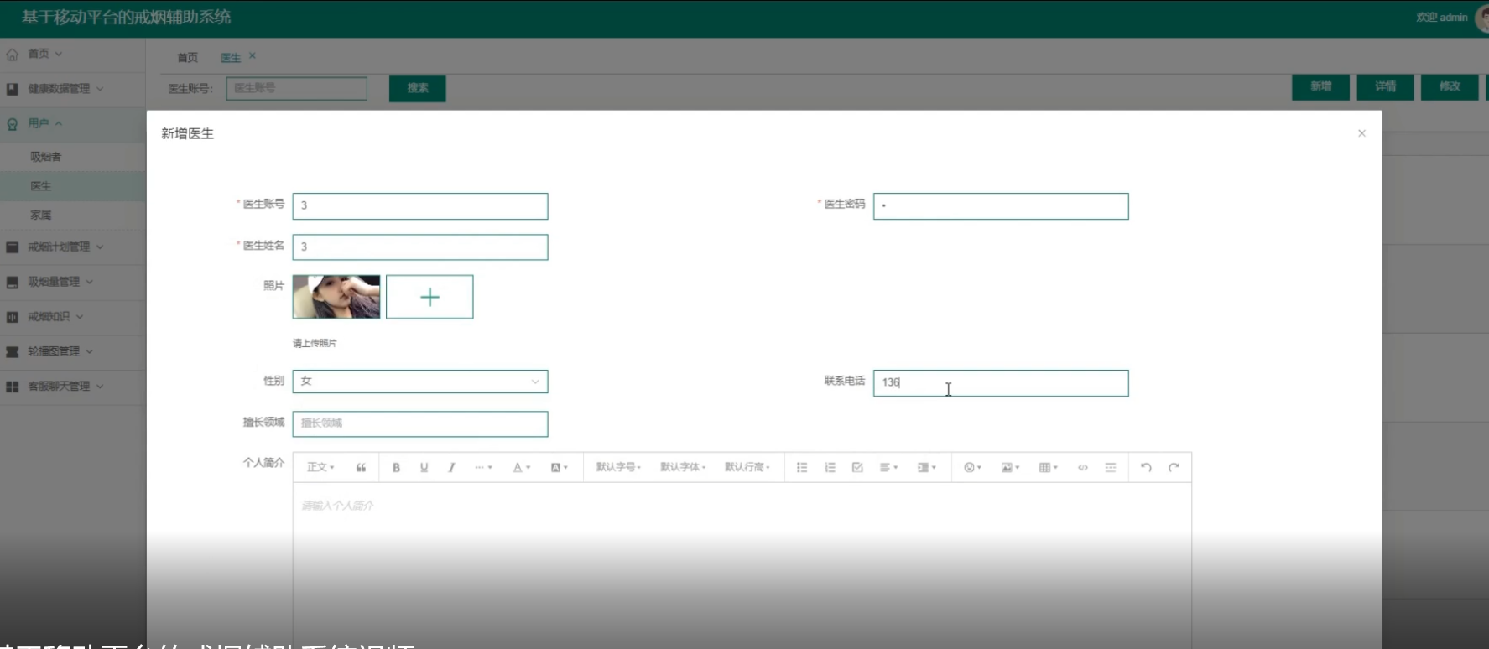Open the indent options menu
The width and height of the screenshot is (1489, 649).
[926, 468]
